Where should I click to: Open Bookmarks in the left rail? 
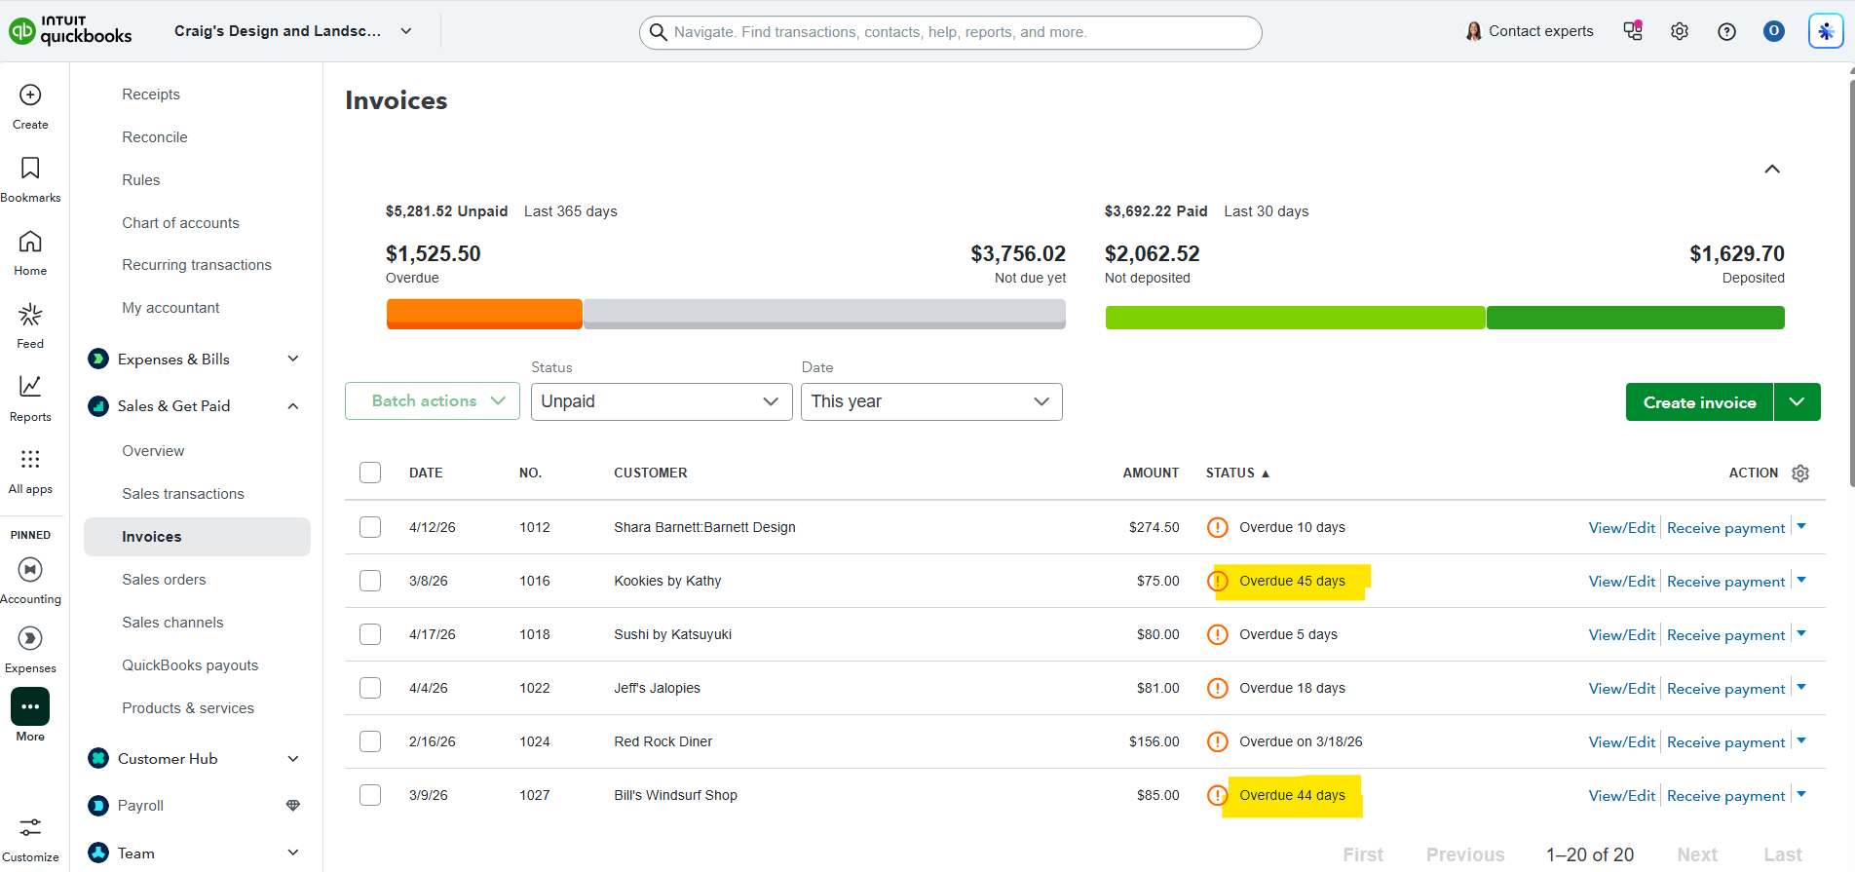point(30,168)
